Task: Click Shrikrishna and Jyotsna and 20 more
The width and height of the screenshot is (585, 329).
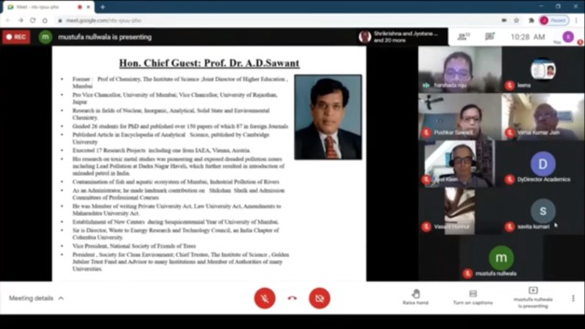Action: coord(398,37)
